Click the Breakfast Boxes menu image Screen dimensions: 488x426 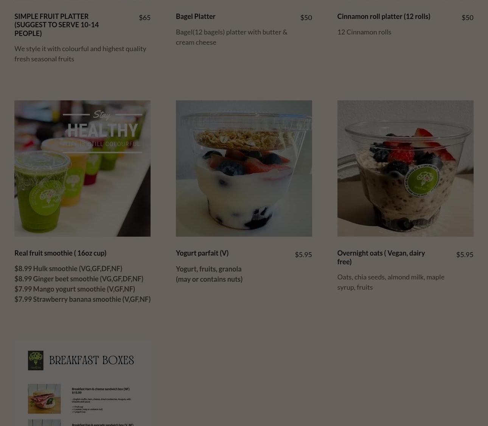pos(82,383)
